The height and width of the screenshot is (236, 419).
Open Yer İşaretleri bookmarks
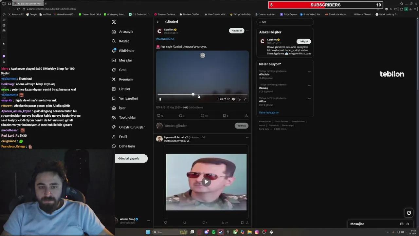[x=125, y=99]
